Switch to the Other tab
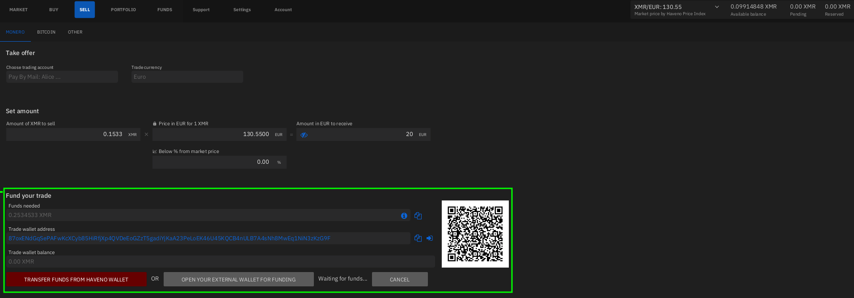Screen dimensions: 854x298 (75, 32)
